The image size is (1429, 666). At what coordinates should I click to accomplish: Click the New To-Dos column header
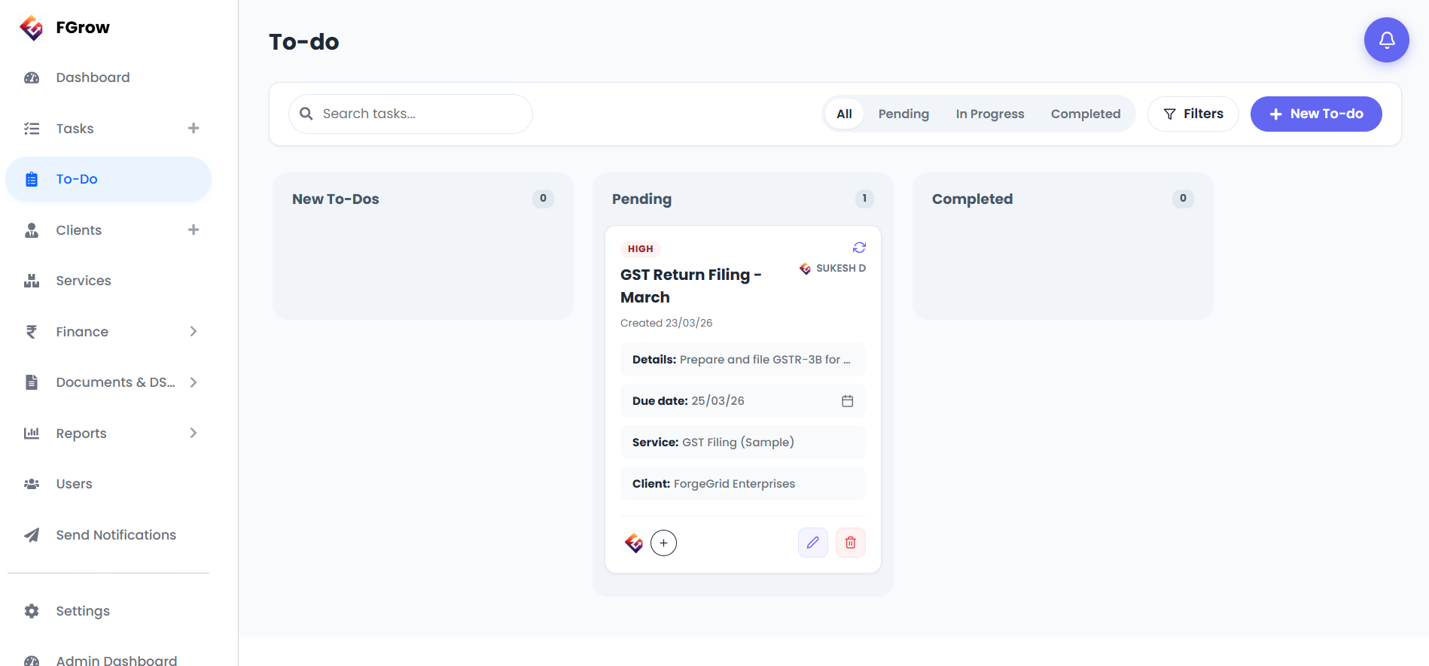tap(336, 199)
